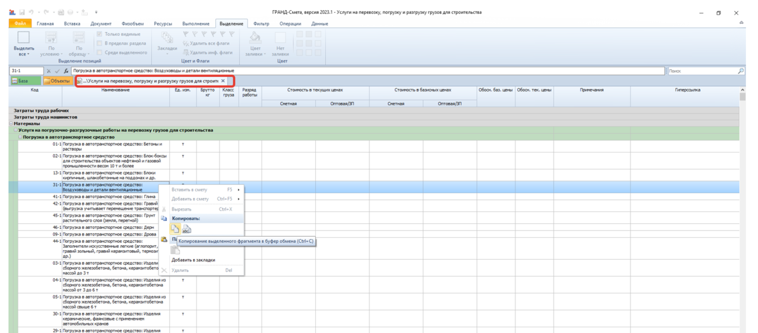758x333 pixels.
Task: Open the quick access toolbar customize dropdown
Action: coord(96,12)
